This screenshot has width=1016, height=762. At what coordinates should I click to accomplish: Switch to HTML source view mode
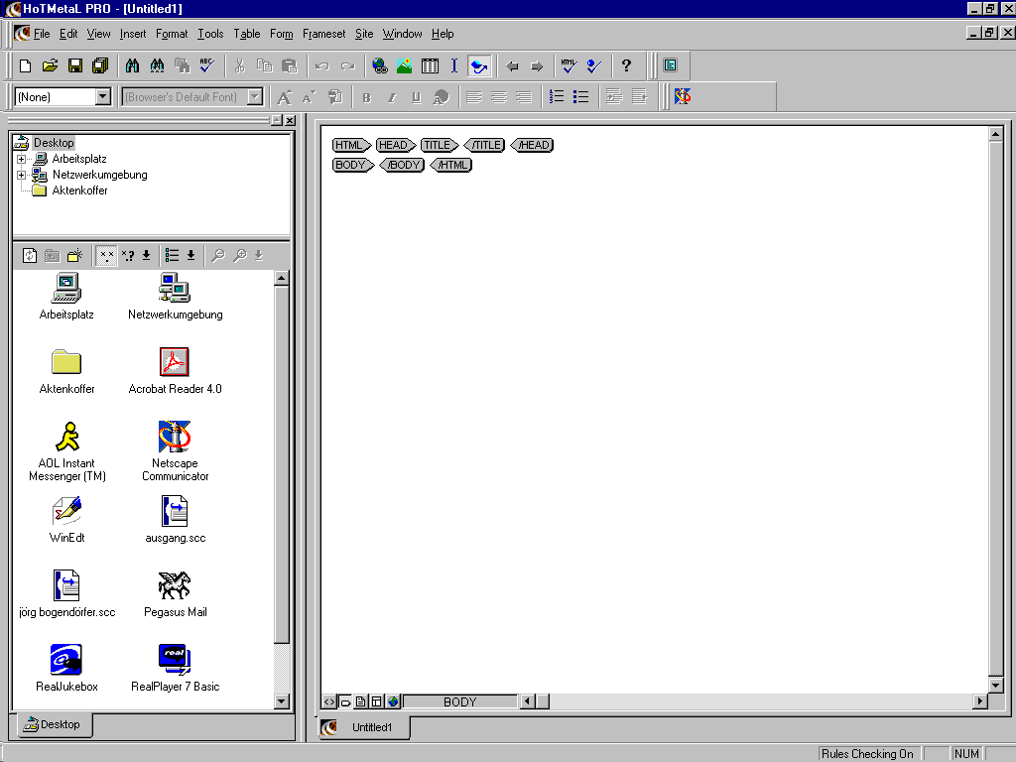coord(329,701)
